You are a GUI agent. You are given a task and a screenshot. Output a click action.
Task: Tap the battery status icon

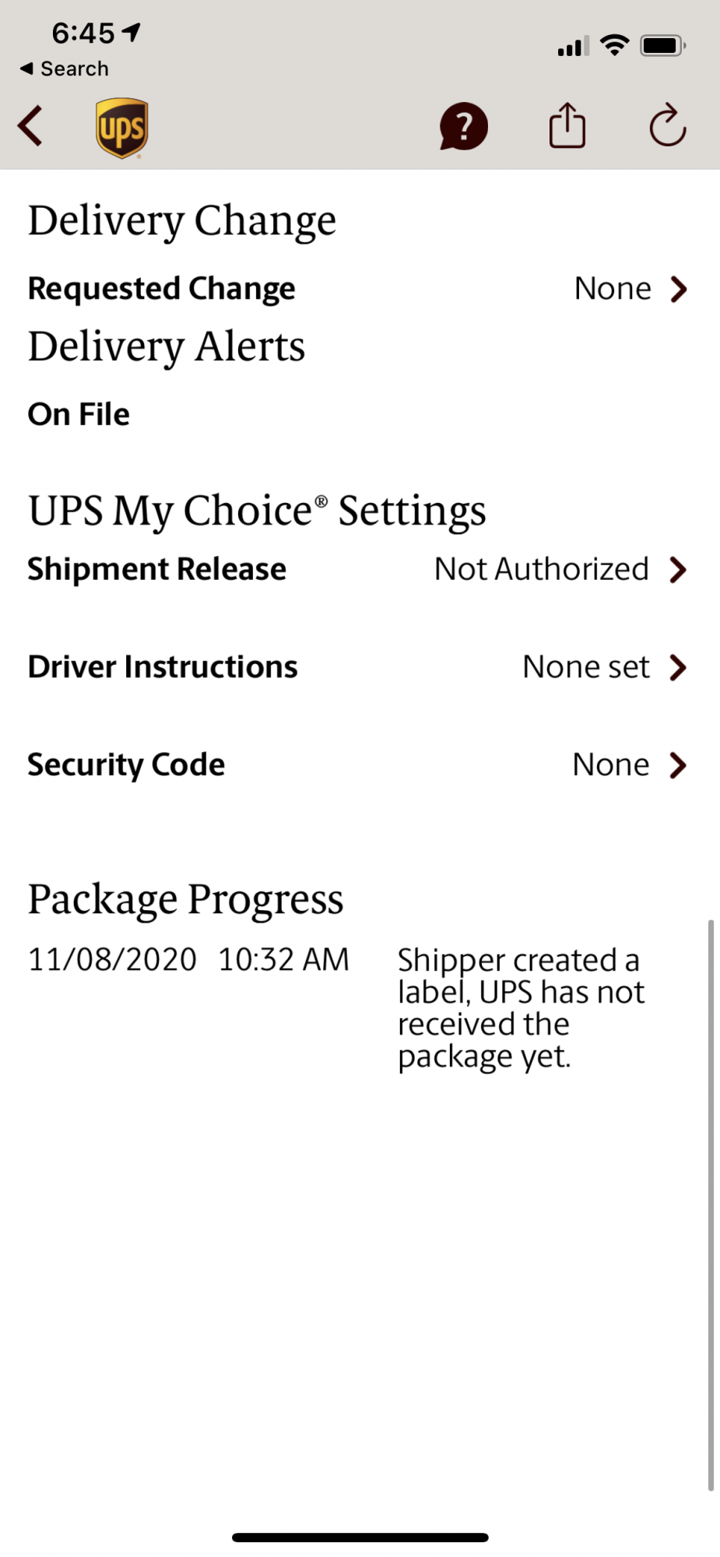coord(662,46)
